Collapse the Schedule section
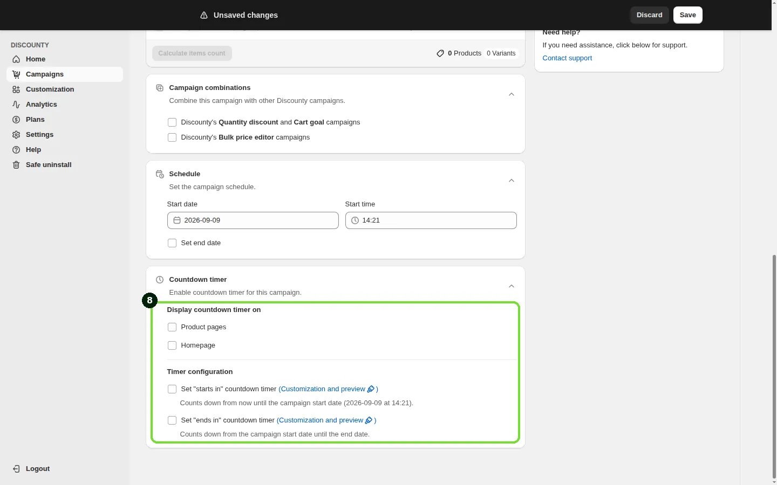 click(x=512, y=181)
